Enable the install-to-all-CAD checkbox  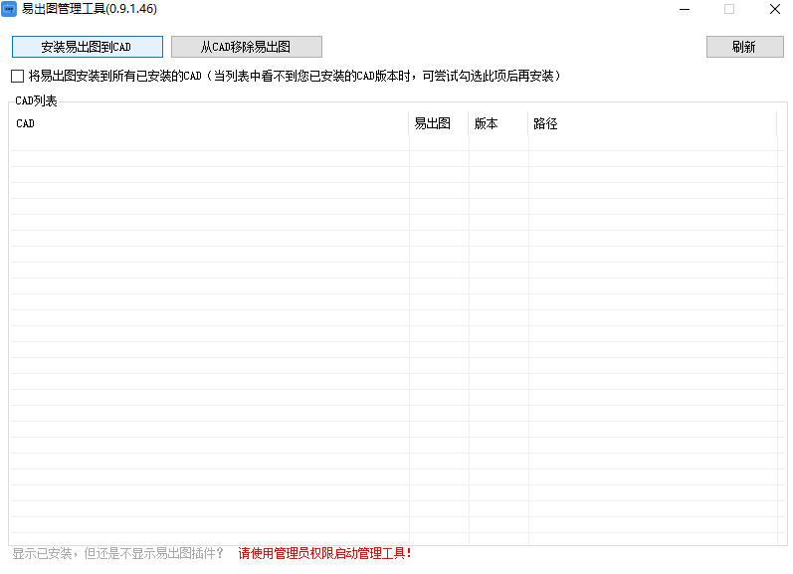(x=17, y=76)
